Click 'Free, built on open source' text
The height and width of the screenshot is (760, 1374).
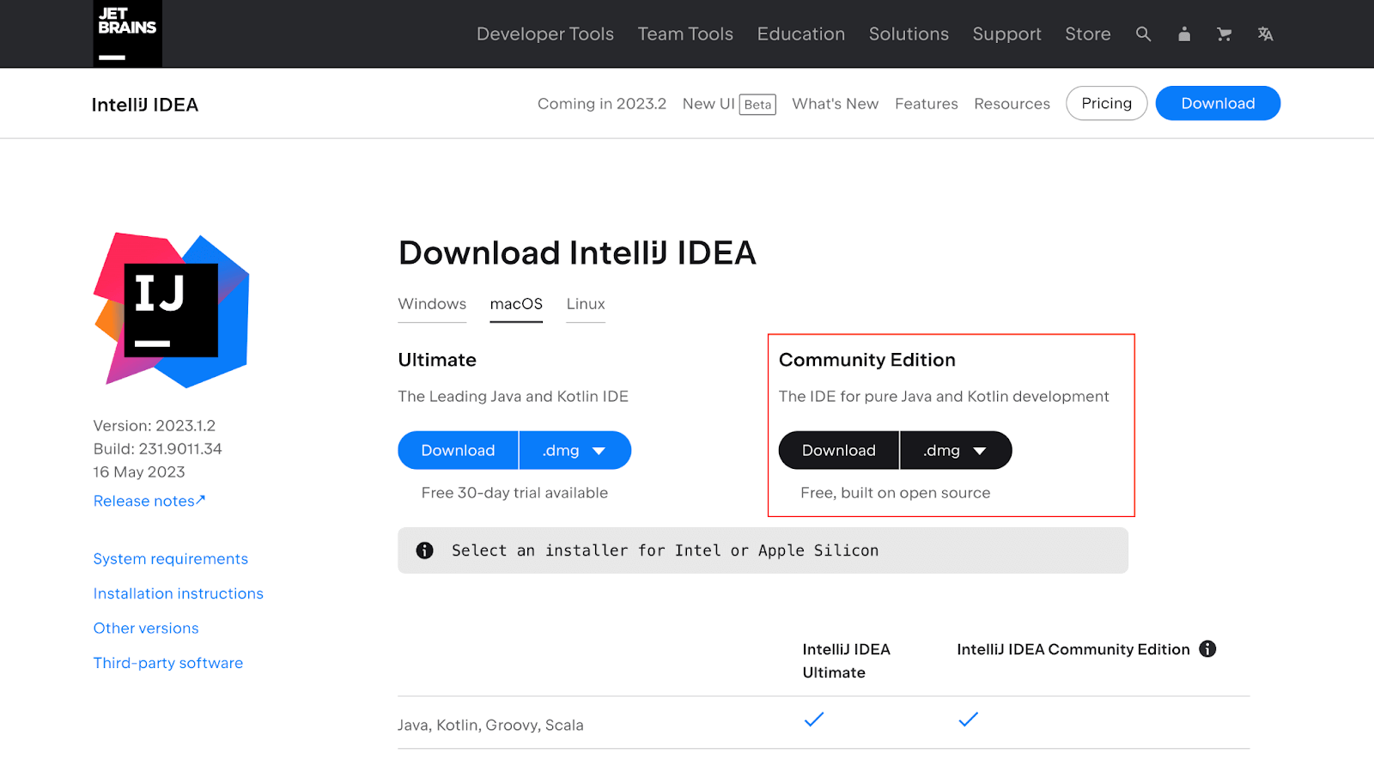click(x=895, y=493)
